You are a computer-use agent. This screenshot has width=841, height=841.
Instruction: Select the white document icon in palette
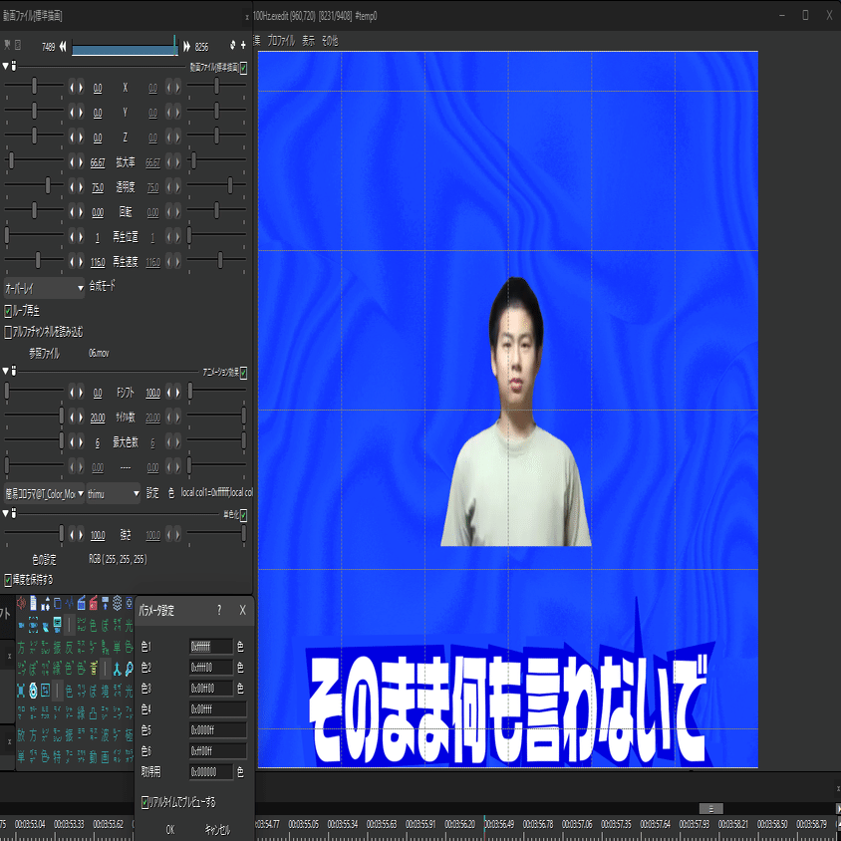pyautogui.click(x=33, y=604)
